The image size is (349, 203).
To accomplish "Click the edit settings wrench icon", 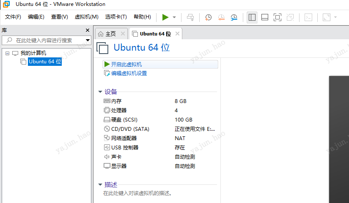I will (x=107, y=73).
